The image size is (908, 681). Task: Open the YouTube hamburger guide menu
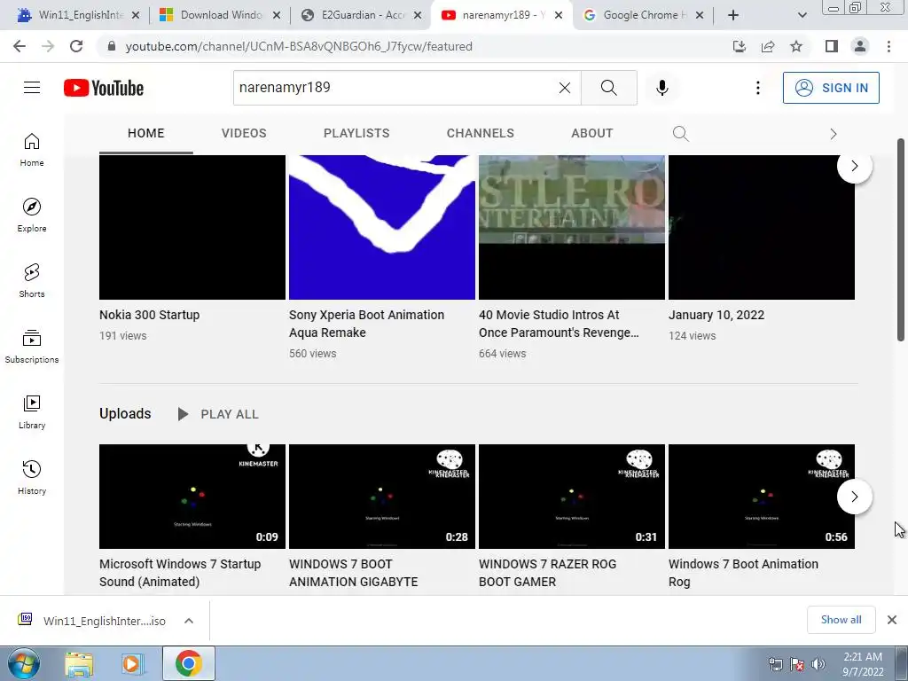pyautogui.click(x=32, y=88)
